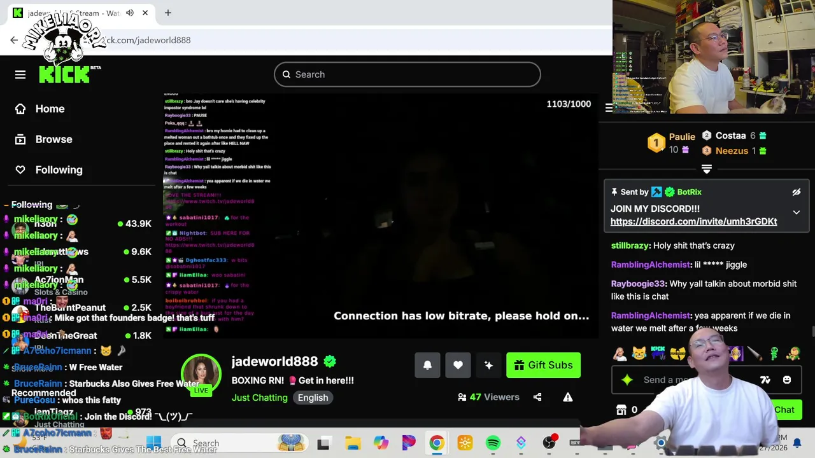
Task: Open the channel points shop icon
Action: [x=621, y=410]
